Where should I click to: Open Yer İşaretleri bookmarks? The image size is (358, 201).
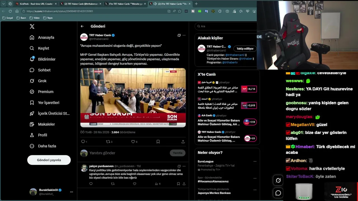pyautogui.click(x=44, y=102)
